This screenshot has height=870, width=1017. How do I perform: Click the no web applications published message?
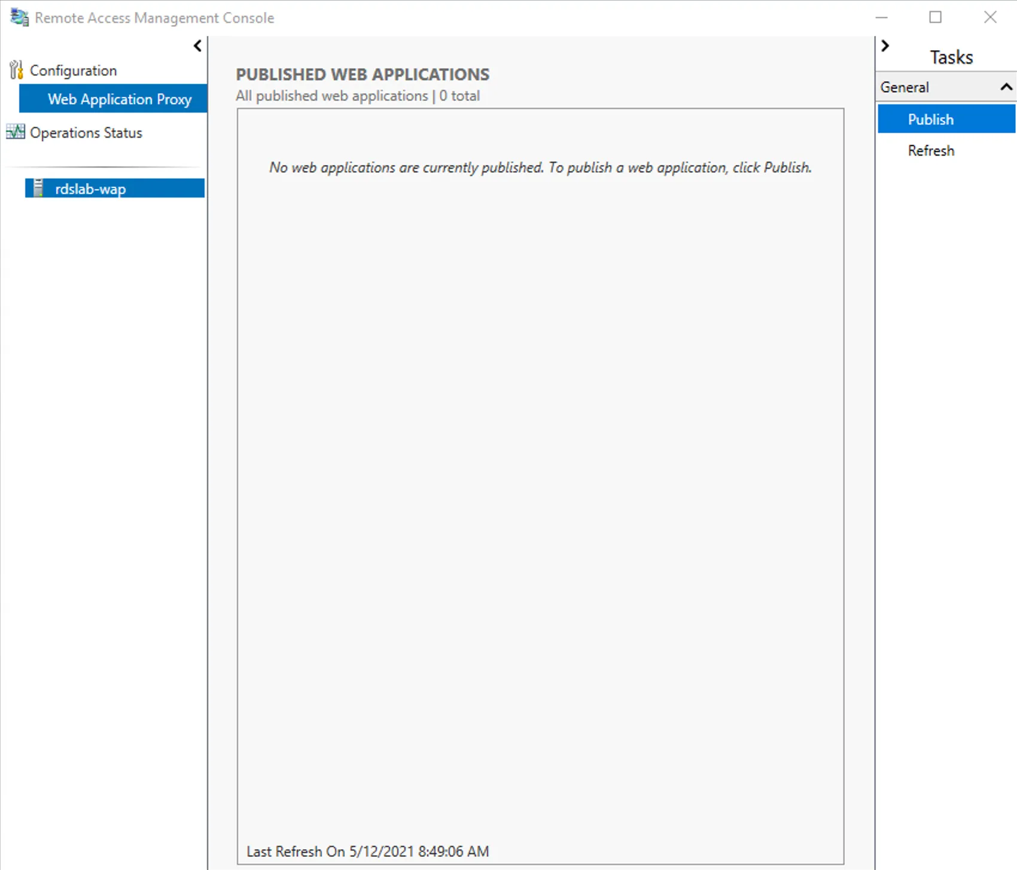540,168
